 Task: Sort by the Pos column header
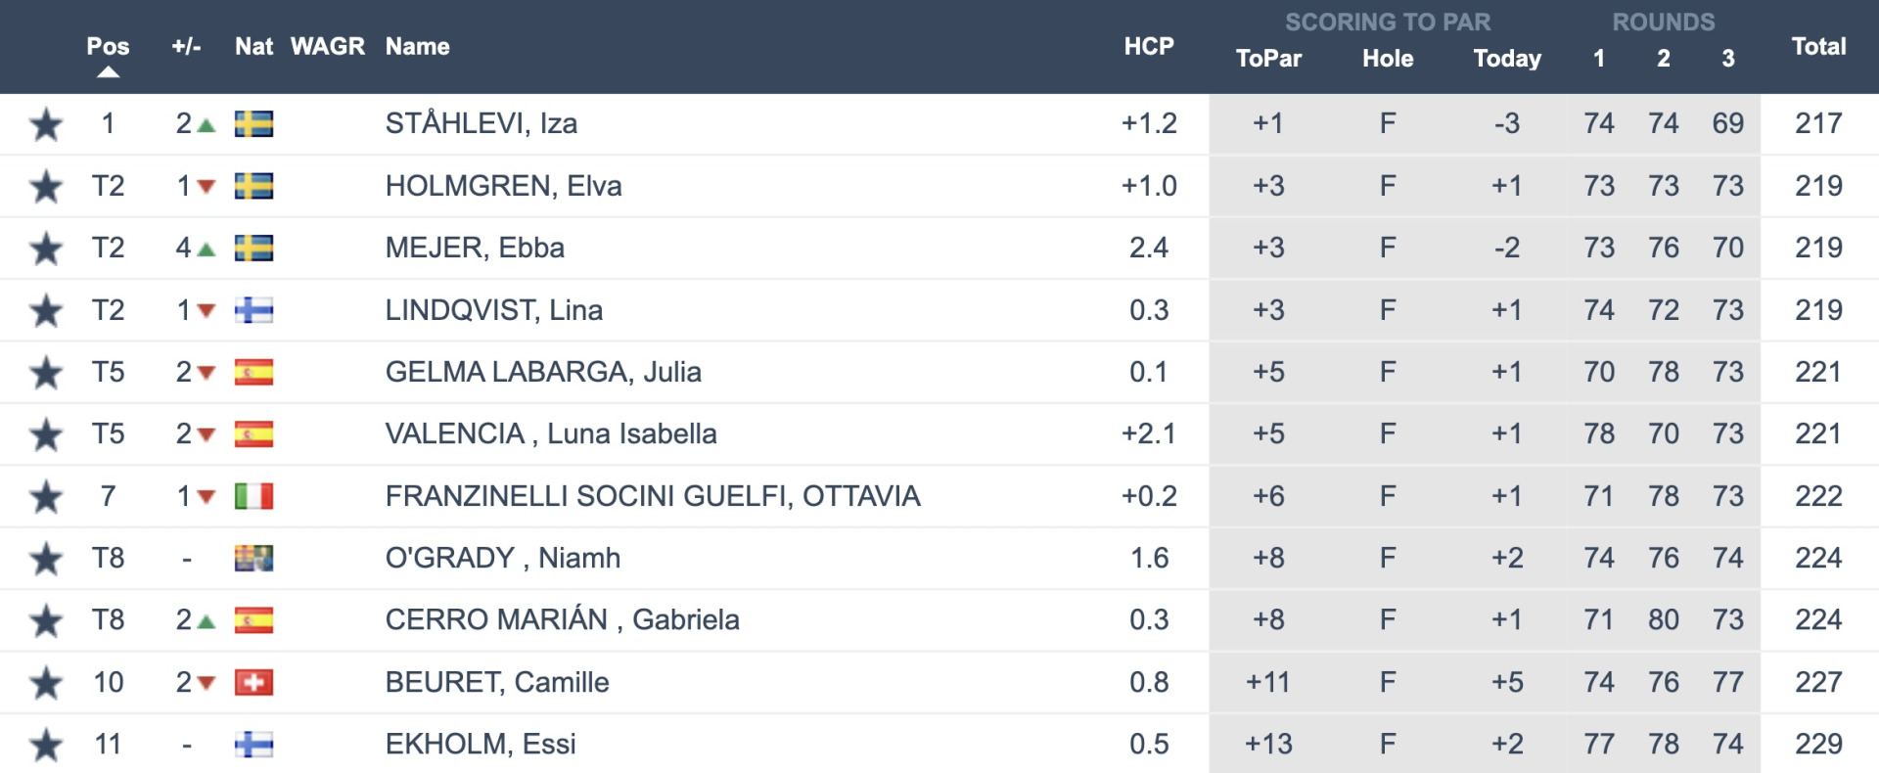108,46
